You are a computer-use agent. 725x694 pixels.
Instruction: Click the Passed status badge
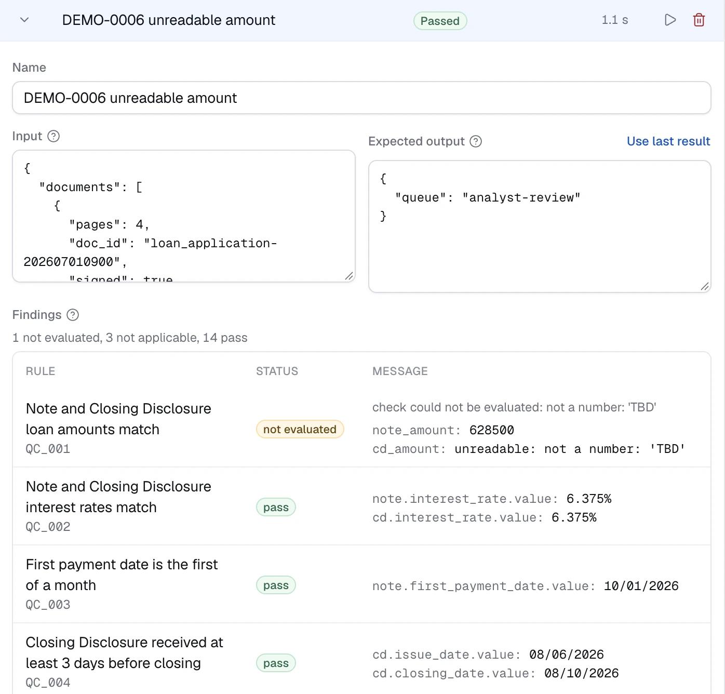point(440,21)
